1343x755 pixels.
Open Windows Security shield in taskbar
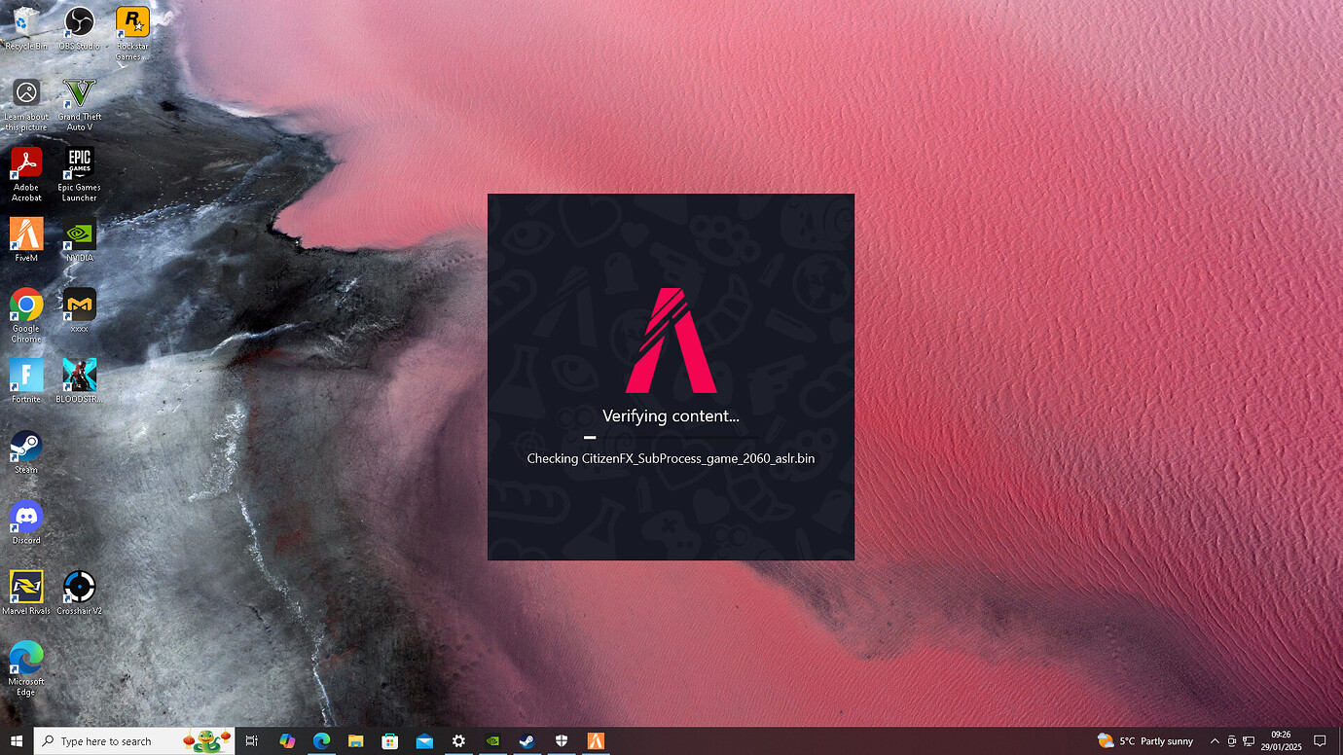[x=562, y=740]
